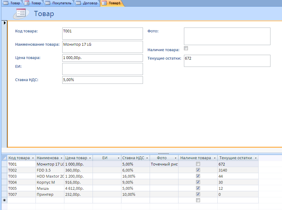Click the form icon on the Товар1 tab
Image resolution: width=282 pixels, height=210 pixels.
tap(104, 3)
